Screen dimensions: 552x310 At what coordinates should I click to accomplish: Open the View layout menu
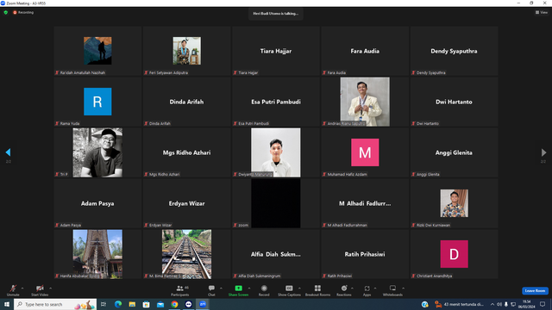point(542,12)
